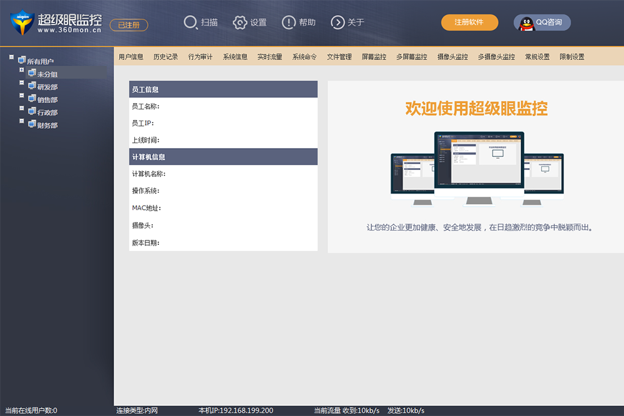The image size is (624, 416).
Task: Click the 当前在线用户数 status text
Action: point(31,410)
